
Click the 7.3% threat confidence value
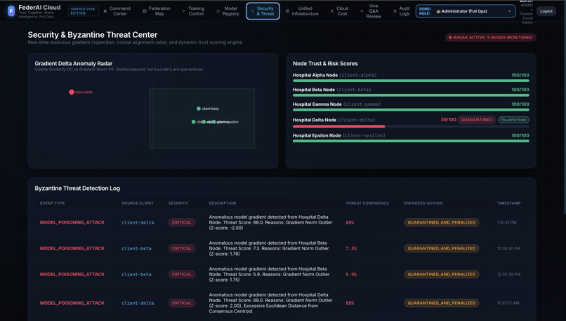[351, 249]
